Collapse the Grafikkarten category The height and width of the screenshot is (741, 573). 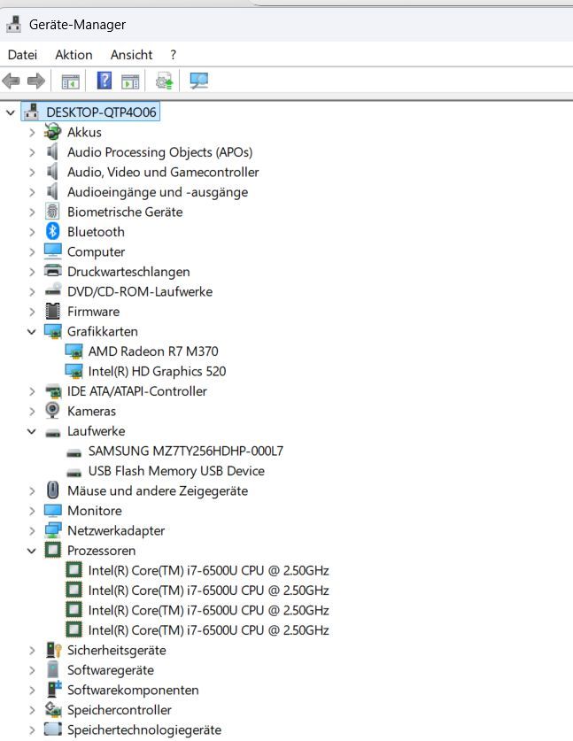32,331
